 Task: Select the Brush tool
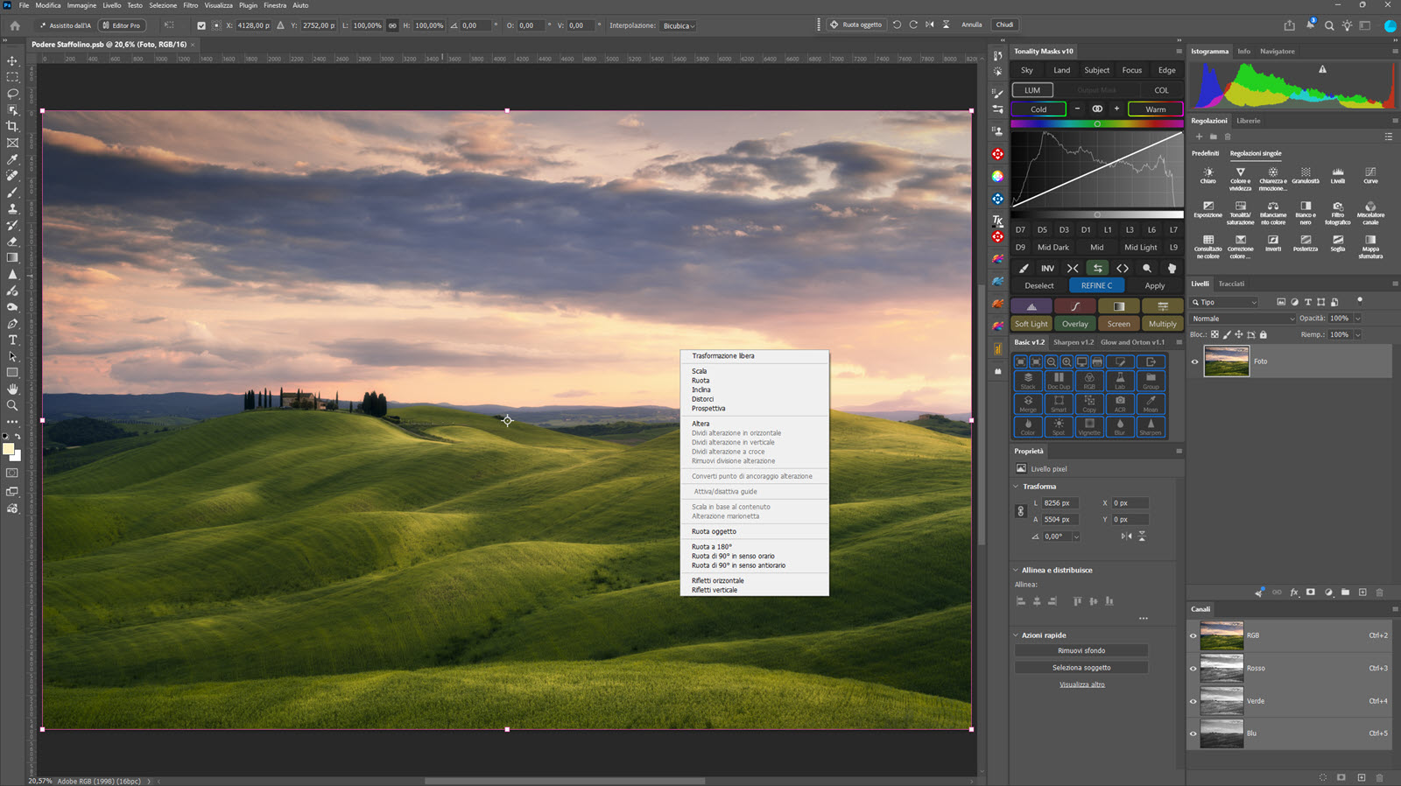pyautogui.click(x=12, y=193)
